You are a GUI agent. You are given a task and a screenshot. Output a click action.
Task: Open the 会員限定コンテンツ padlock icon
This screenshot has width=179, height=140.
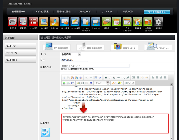tap(148, 22)
